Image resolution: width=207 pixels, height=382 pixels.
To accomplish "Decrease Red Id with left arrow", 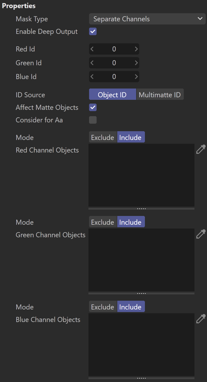I will pyautogui.click(x=92, y=49).
